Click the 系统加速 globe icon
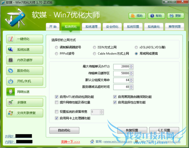The width and height of the screenshot is (189, 148). tap(11, 50)
